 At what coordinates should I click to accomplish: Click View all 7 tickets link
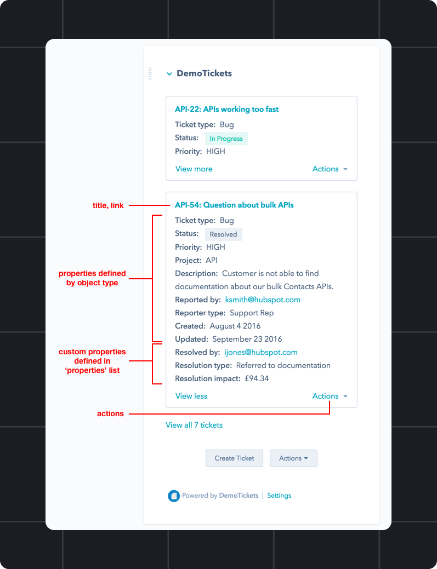194,425
